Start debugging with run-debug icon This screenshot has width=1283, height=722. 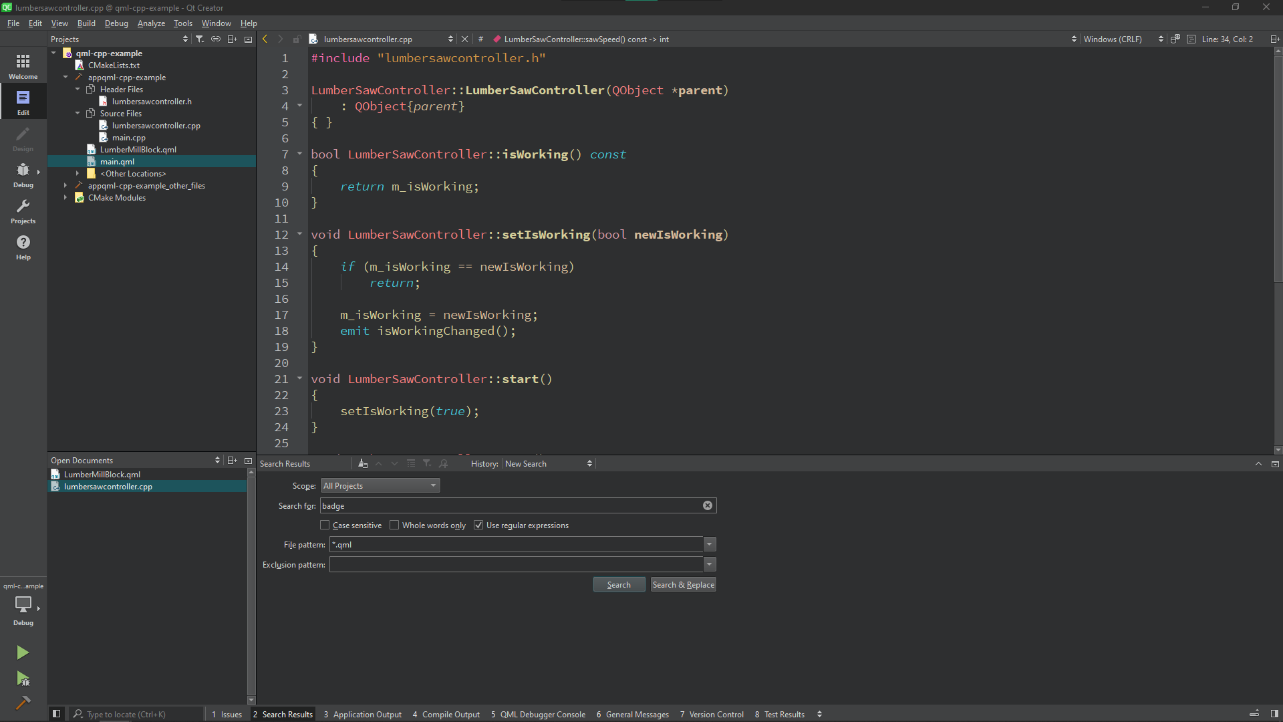point(23,679)
